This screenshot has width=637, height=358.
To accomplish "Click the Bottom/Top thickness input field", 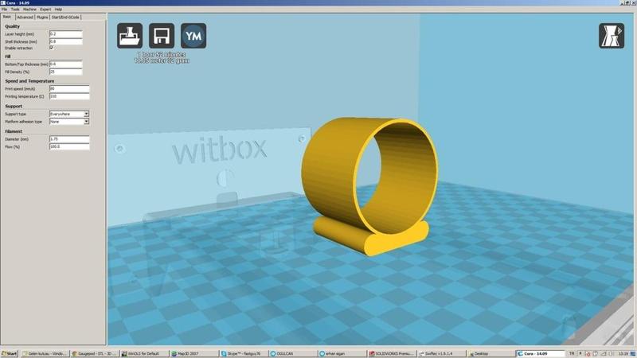I will pos(66,64).
